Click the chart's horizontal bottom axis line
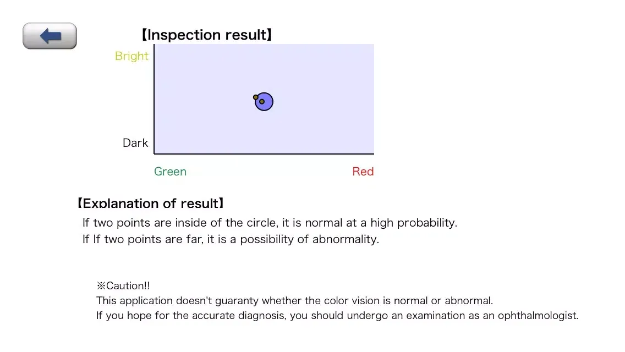The image size is (625, 352). tap(264, 153)
